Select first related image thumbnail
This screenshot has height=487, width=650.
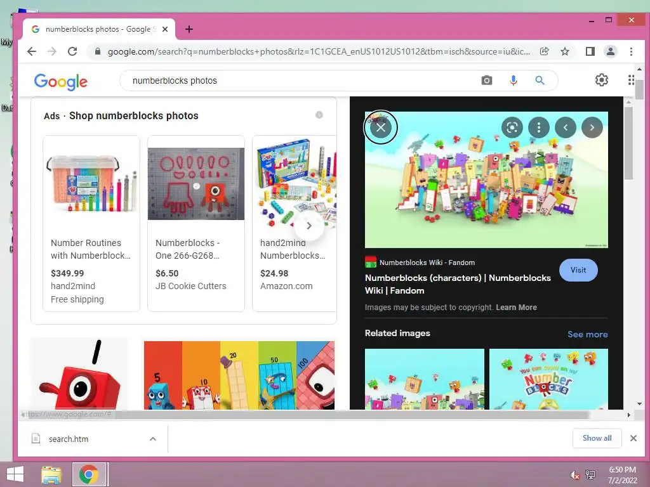coord(424,379)
